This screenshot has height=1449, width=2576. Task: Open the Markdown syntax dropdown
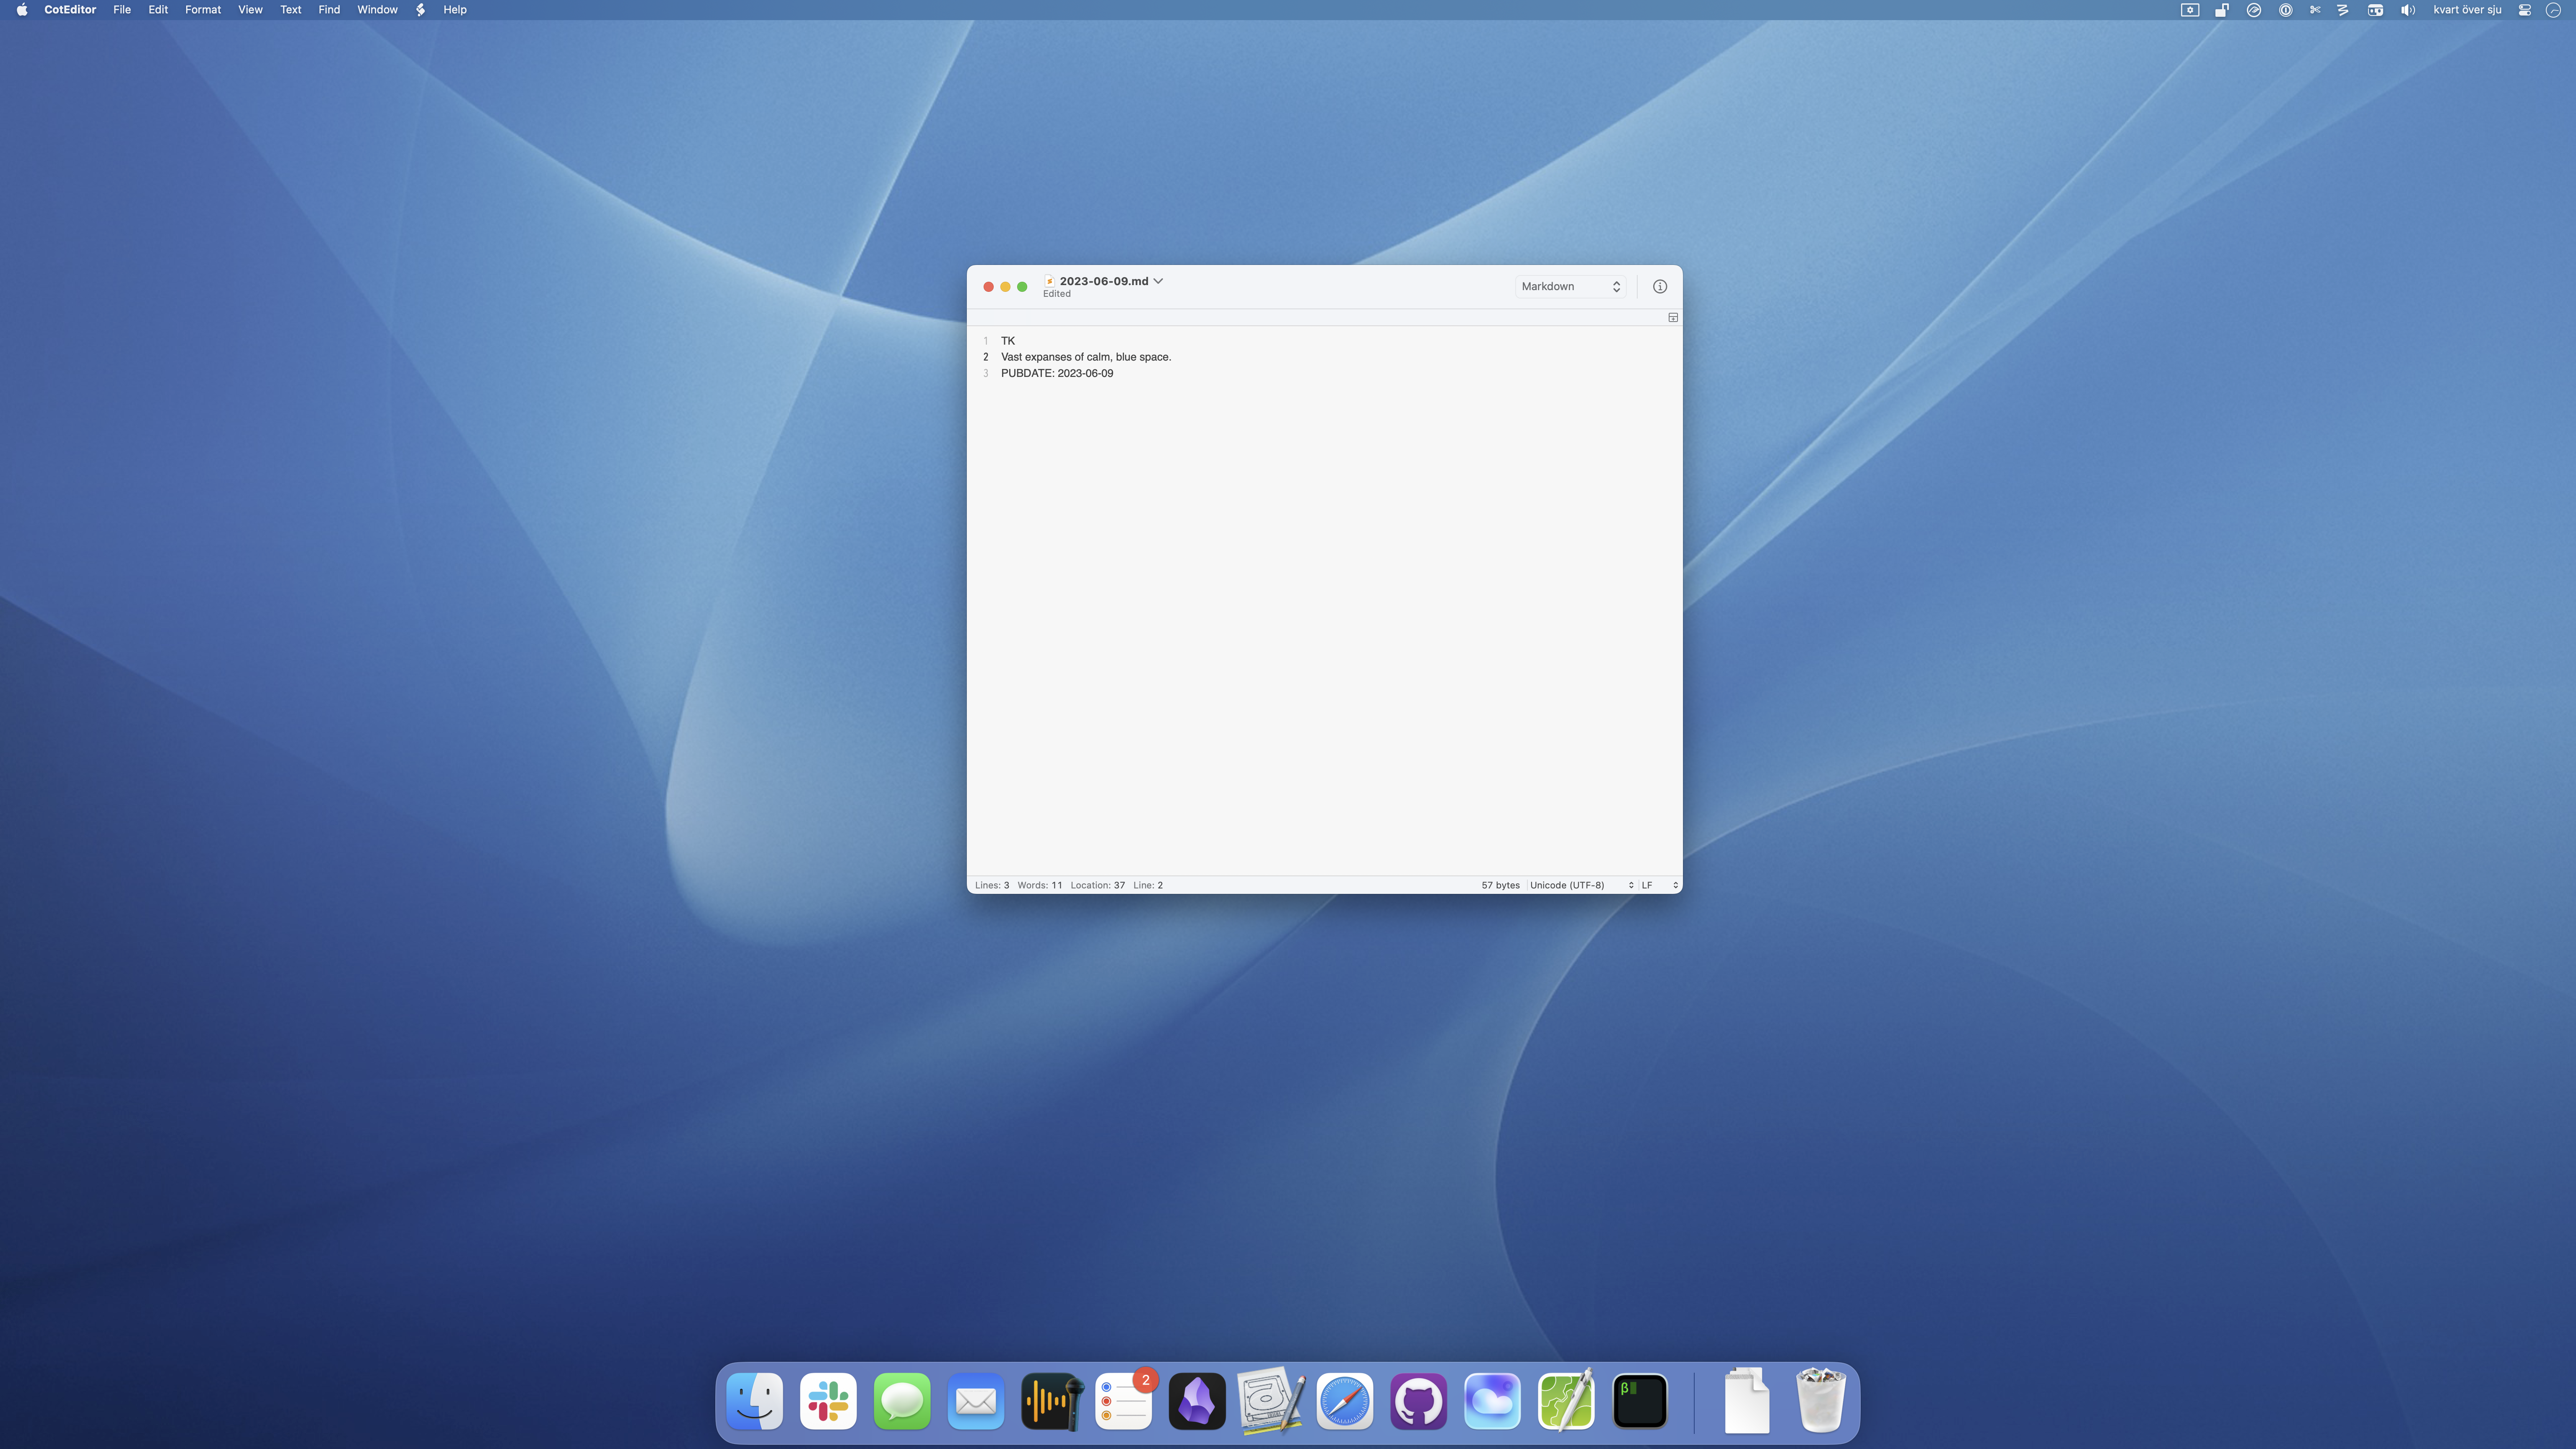coord(1570,286)
